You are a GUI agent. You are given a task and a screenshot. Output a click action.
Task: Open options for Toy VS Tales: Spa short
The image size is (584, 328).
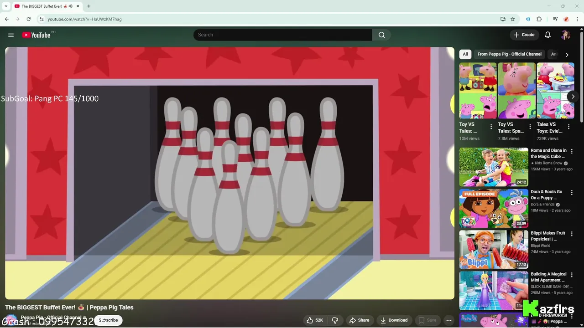(530, 127)
